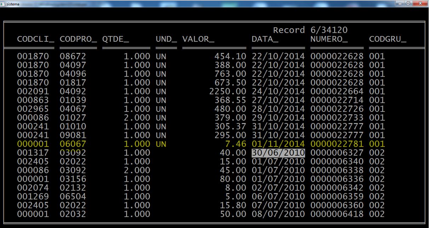Click value 40.00

[x=233, y=153]
